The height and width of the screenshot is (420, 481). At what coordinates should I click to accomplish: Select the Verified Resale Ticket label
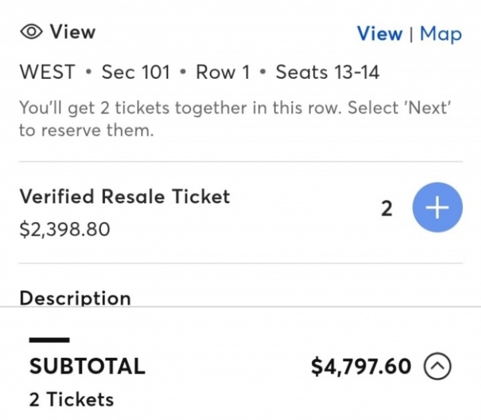click(x=124, y=197)
